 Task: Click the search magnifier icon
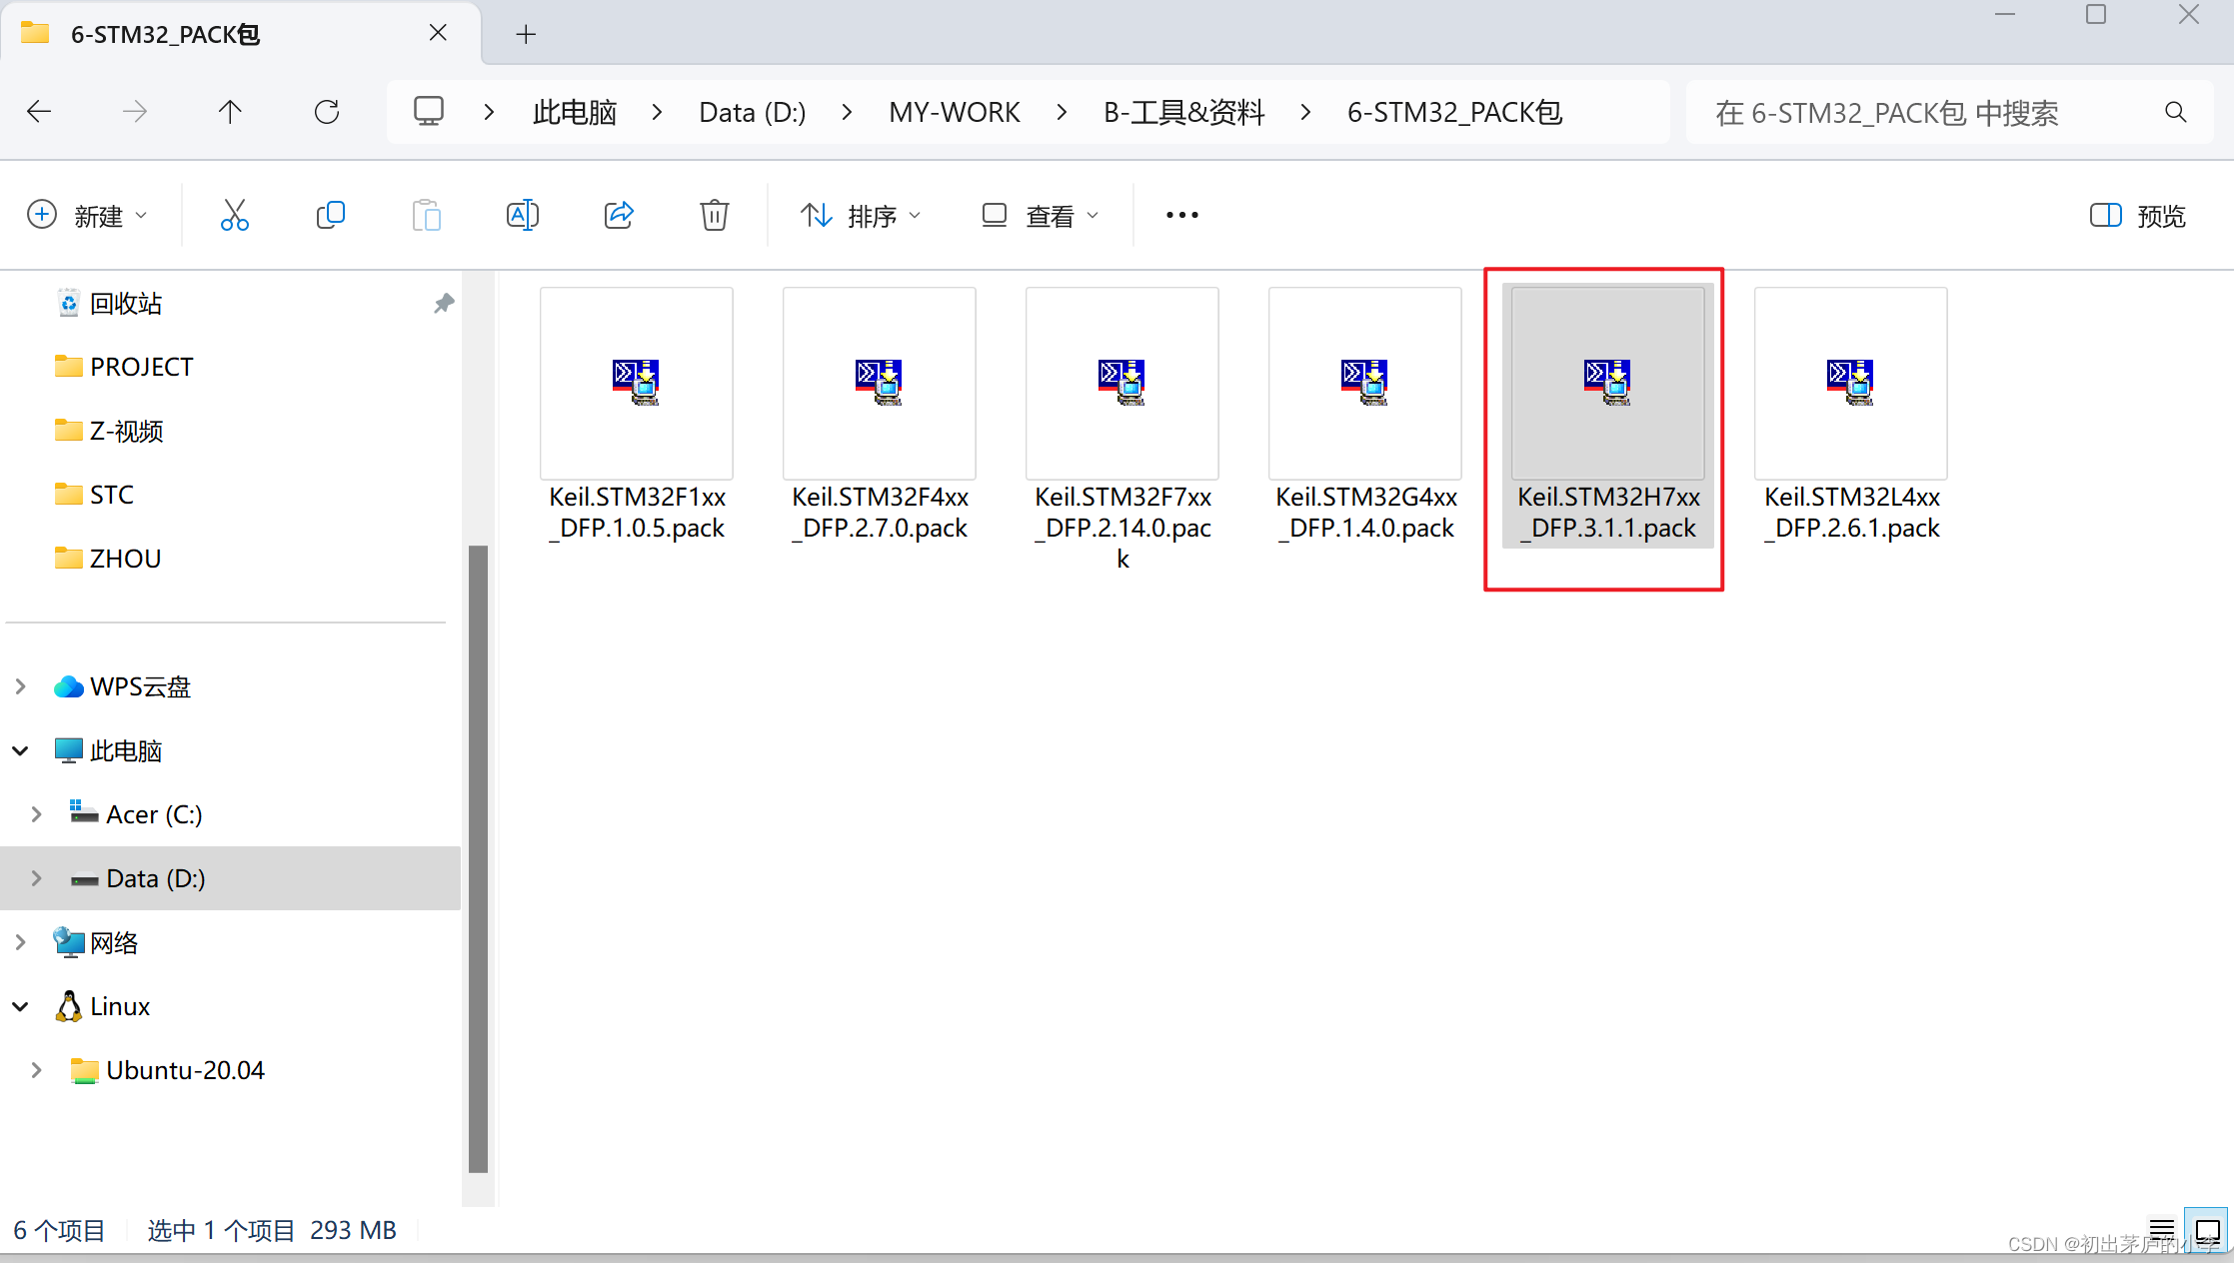tap(2175, 112)
